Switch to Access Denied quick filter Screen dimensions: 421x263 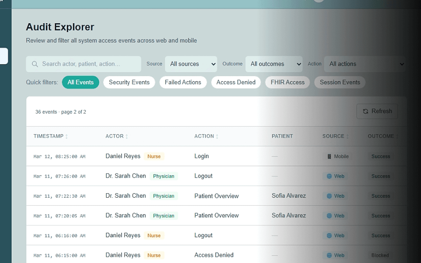(236, 82)
